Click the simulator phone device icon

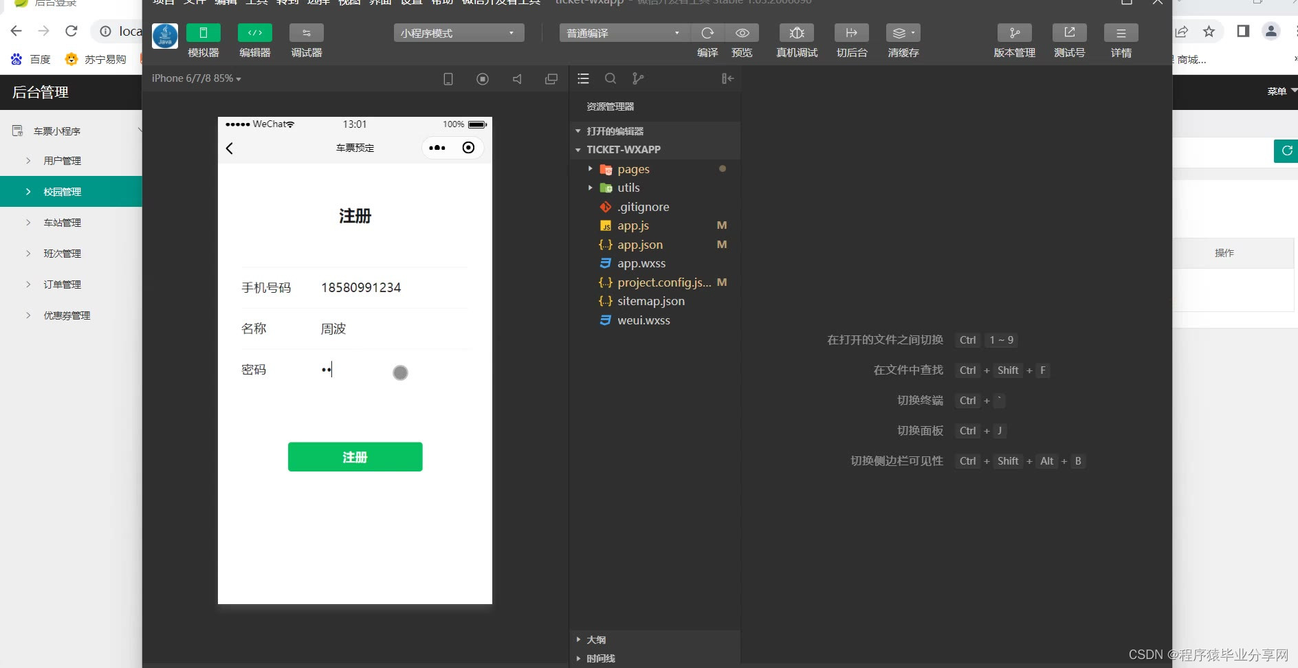[x=448, y=79]
